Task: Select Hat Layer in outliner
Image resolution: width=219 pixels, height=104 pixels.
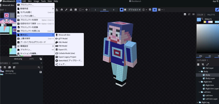Action: pyautogui.click(x=209, y=68)
